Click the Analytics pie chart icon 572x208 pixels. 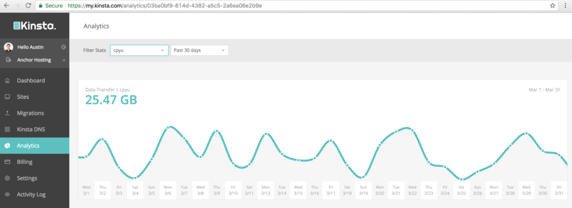click(7, 145)
